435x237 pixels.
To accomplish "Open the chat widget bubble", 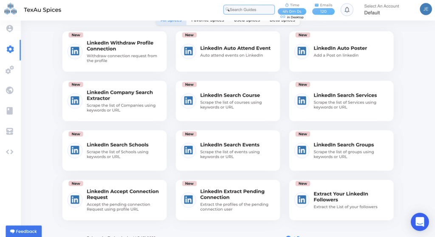I will click(x=420, y=222).
